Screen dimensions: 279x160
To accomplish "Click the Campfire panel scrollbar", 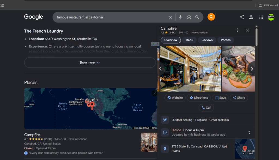I will (x=256, y=37).
